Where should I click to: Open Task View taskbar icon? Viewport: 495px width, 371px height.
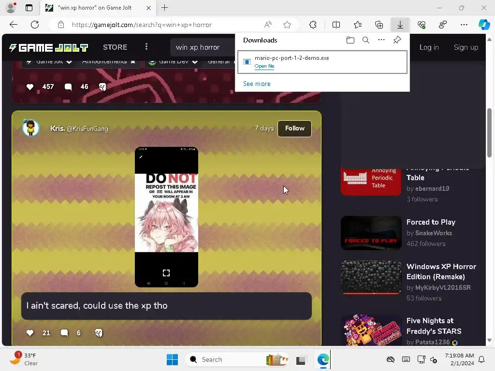(x=301, y=359)
